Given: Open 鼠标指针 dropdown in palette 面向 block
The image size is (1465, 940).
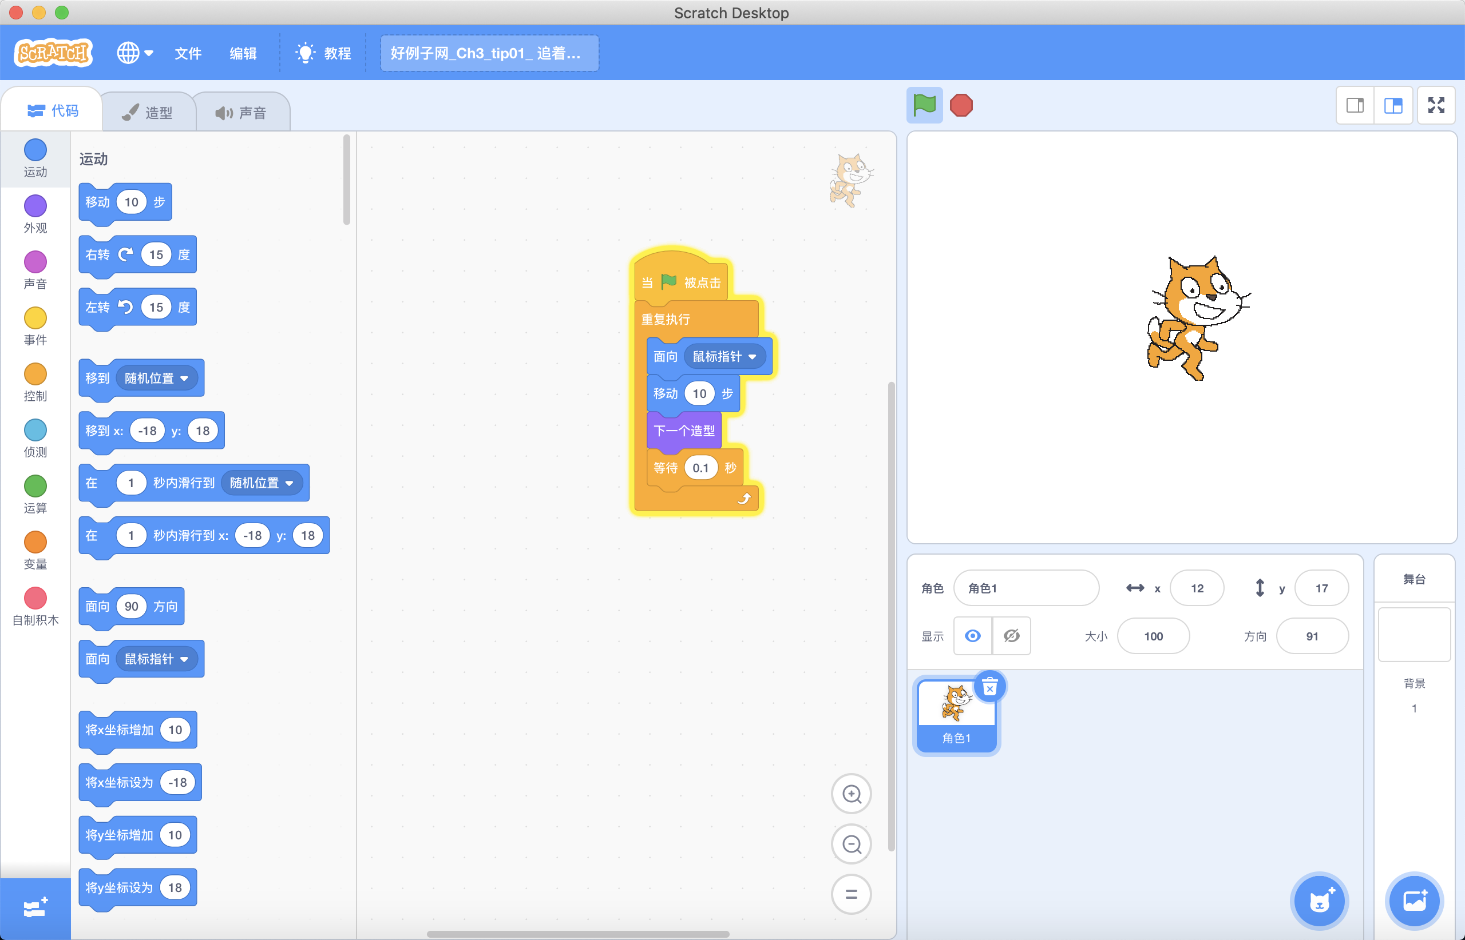Looking at the screenshot, I should 156,659.
